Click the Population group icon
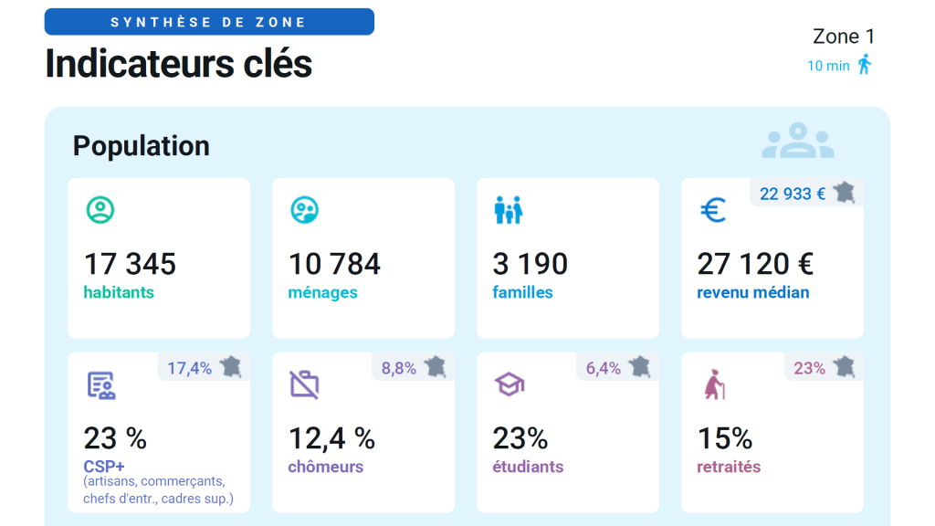Screen dimensions: 935x526 [x=798, y=142]
